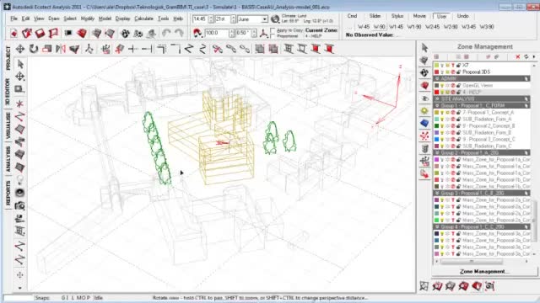Toggle light bulb visibility for OpenGL Views zone
540x303 pixels.
(442, 86)
